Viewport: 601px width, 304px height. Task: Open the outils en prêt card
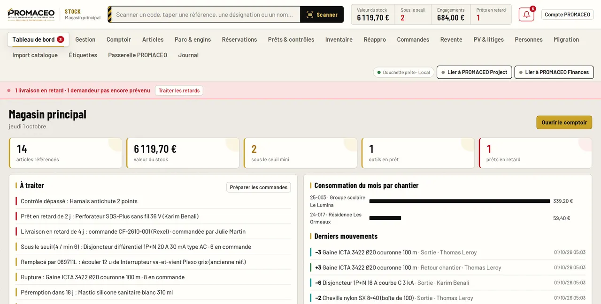[418, 153]
